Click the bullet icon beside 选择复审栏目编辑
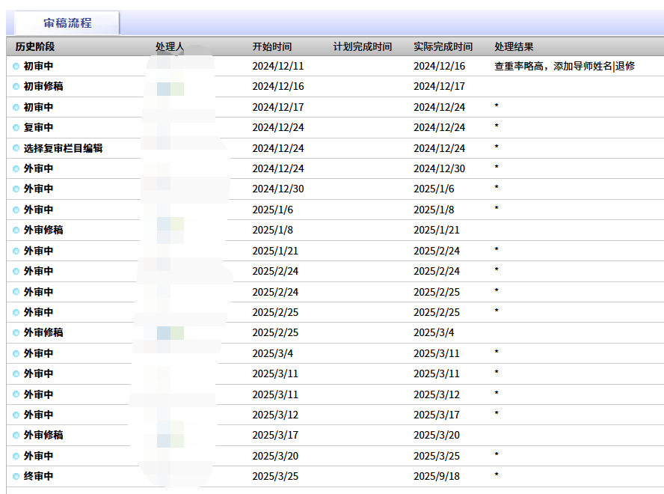This screenshot has width=664, height=494. [16, 148]
